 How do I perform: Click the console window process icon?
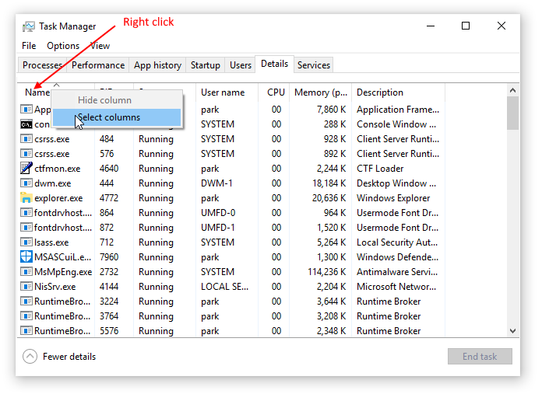[x=26, y=124]
